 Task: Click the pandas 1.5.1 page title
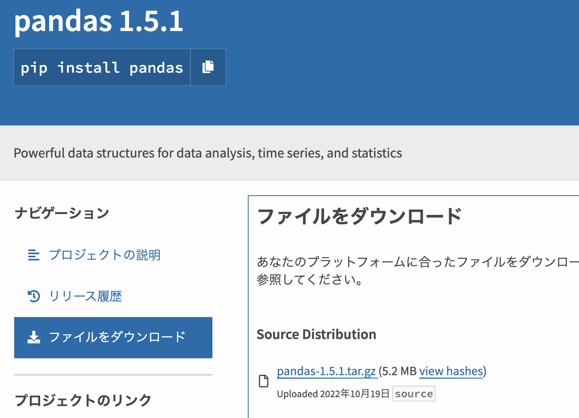99,22
